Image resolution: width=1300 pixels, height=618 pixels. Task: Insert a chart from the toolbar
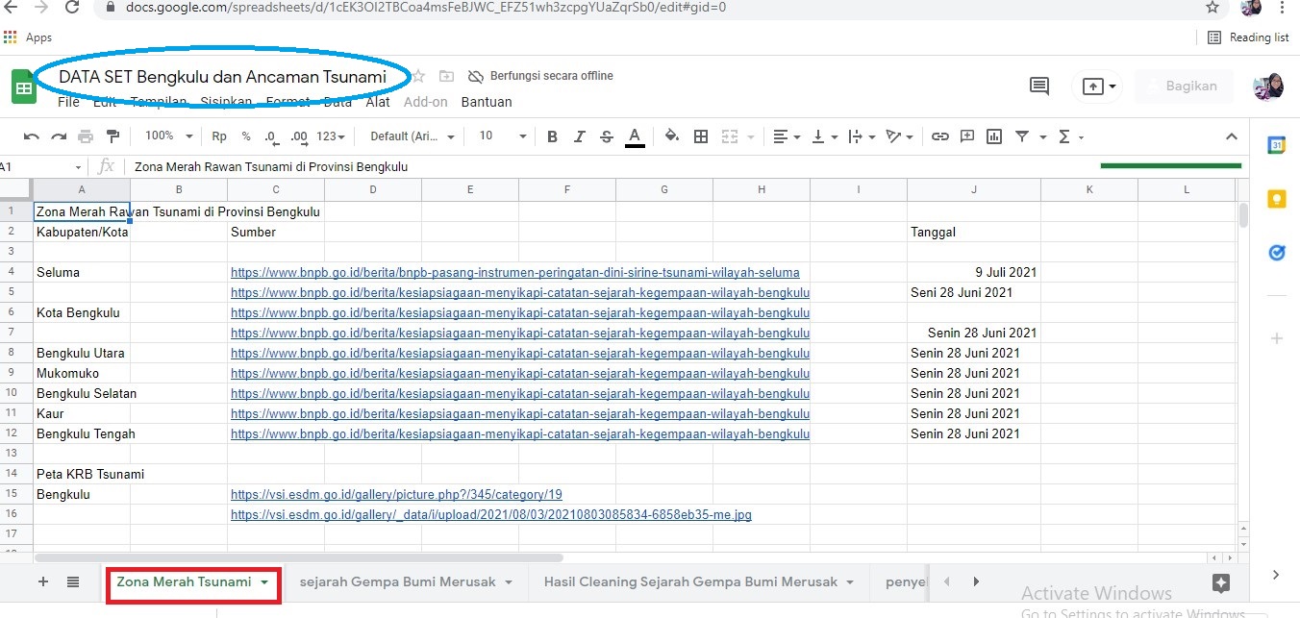coord(994,136)
